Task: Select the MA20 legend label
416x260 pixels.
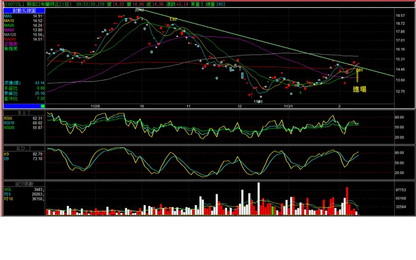Action: coord(9,25)
